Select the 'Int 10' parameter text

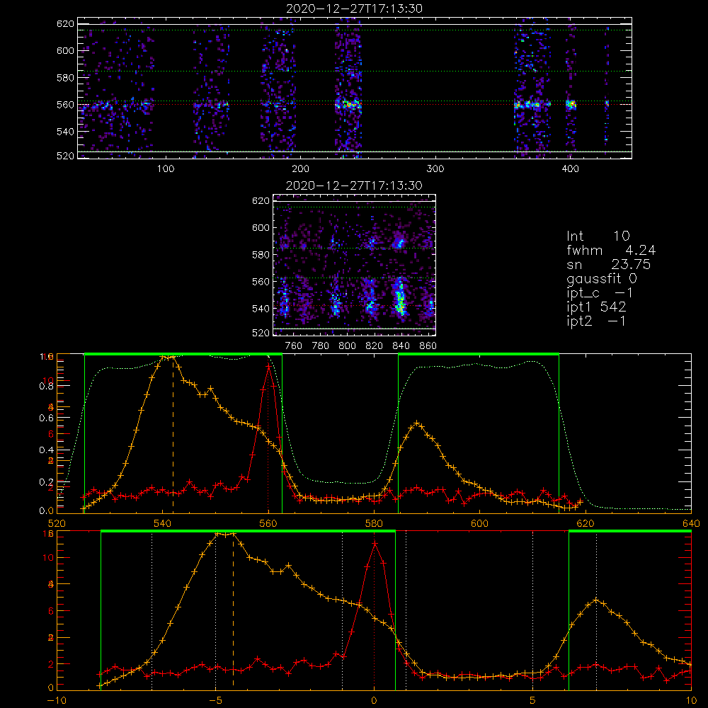point(598,236)
